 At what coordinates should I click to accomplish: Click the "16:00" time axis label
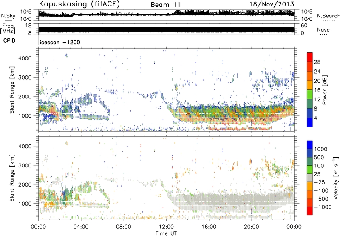coord(209,227)
